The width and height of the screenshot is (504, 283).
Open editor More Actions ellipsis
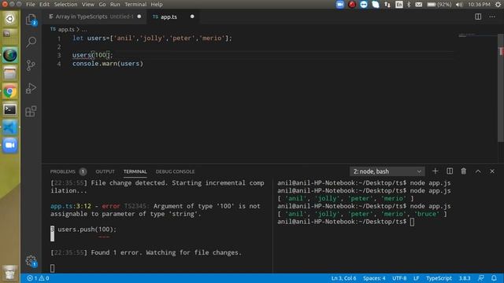point(492,17)
